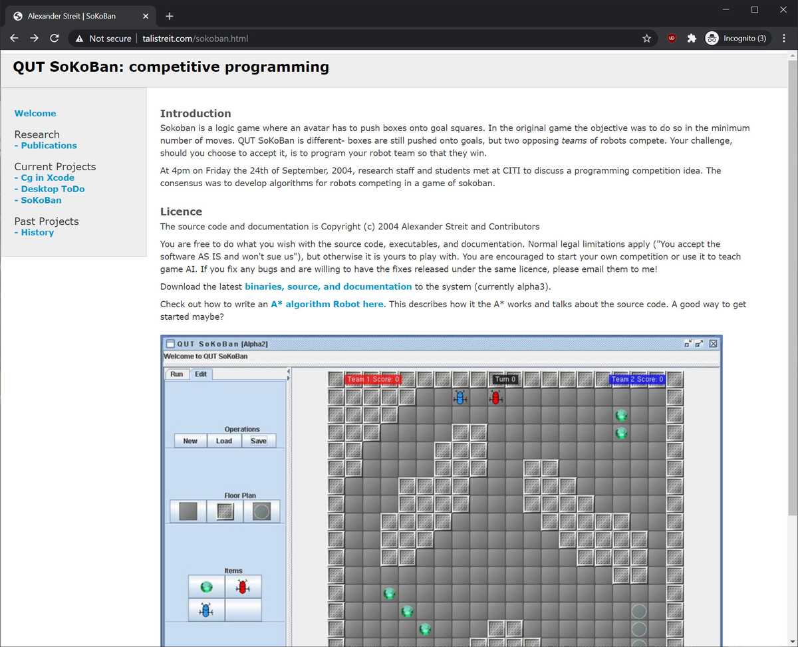The image size is (798, 647).
Task: Click the red Team 1 Score: 0 label
Action: click(x=373, y=380)
